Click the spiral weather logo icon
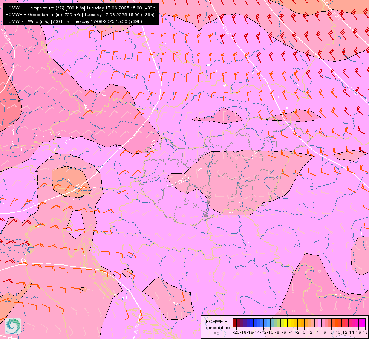This screenshot has width=369, height=339. click(13, 326)
